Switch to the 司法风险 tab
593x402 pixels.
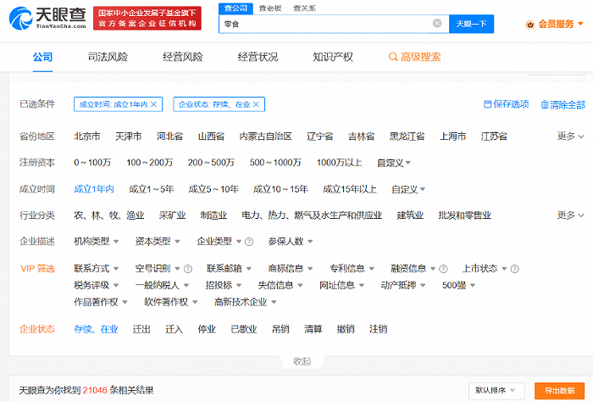click(108, 57)
